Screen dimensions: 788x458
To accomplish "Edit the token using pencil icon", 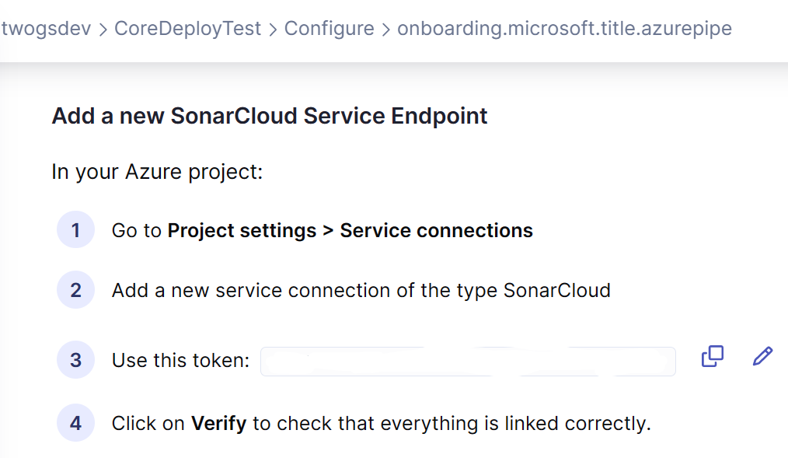I will [x=763, y=357].
